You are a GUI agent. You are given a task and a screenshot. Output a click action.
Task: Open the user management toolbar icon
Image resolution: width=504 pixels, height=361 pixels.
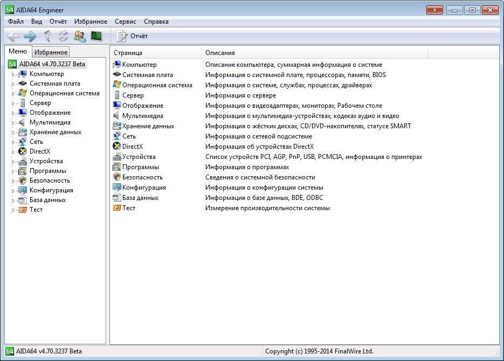[80, 36]
